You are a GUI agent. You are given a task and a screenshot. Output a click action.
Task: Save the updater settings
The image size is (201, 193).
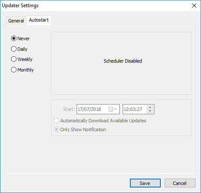click(x=145, y=183)
